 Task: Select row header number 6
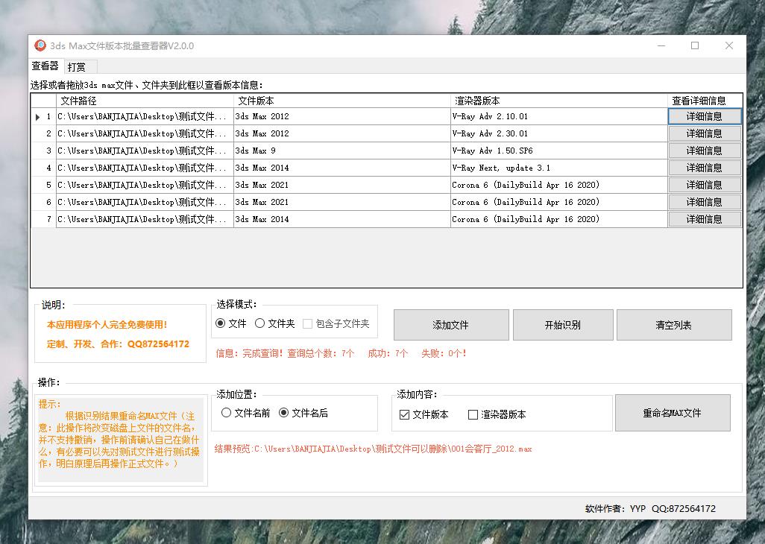pyautogui.click(x=44, y=202)
